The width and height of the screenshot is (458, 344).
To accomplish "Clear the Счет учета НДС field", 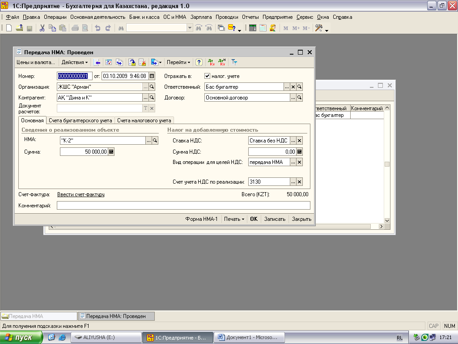I will (x=299, y=182).
